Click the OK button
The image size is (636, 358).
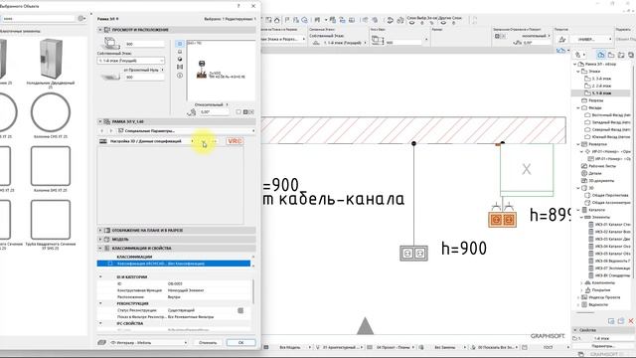click(240, 342)
